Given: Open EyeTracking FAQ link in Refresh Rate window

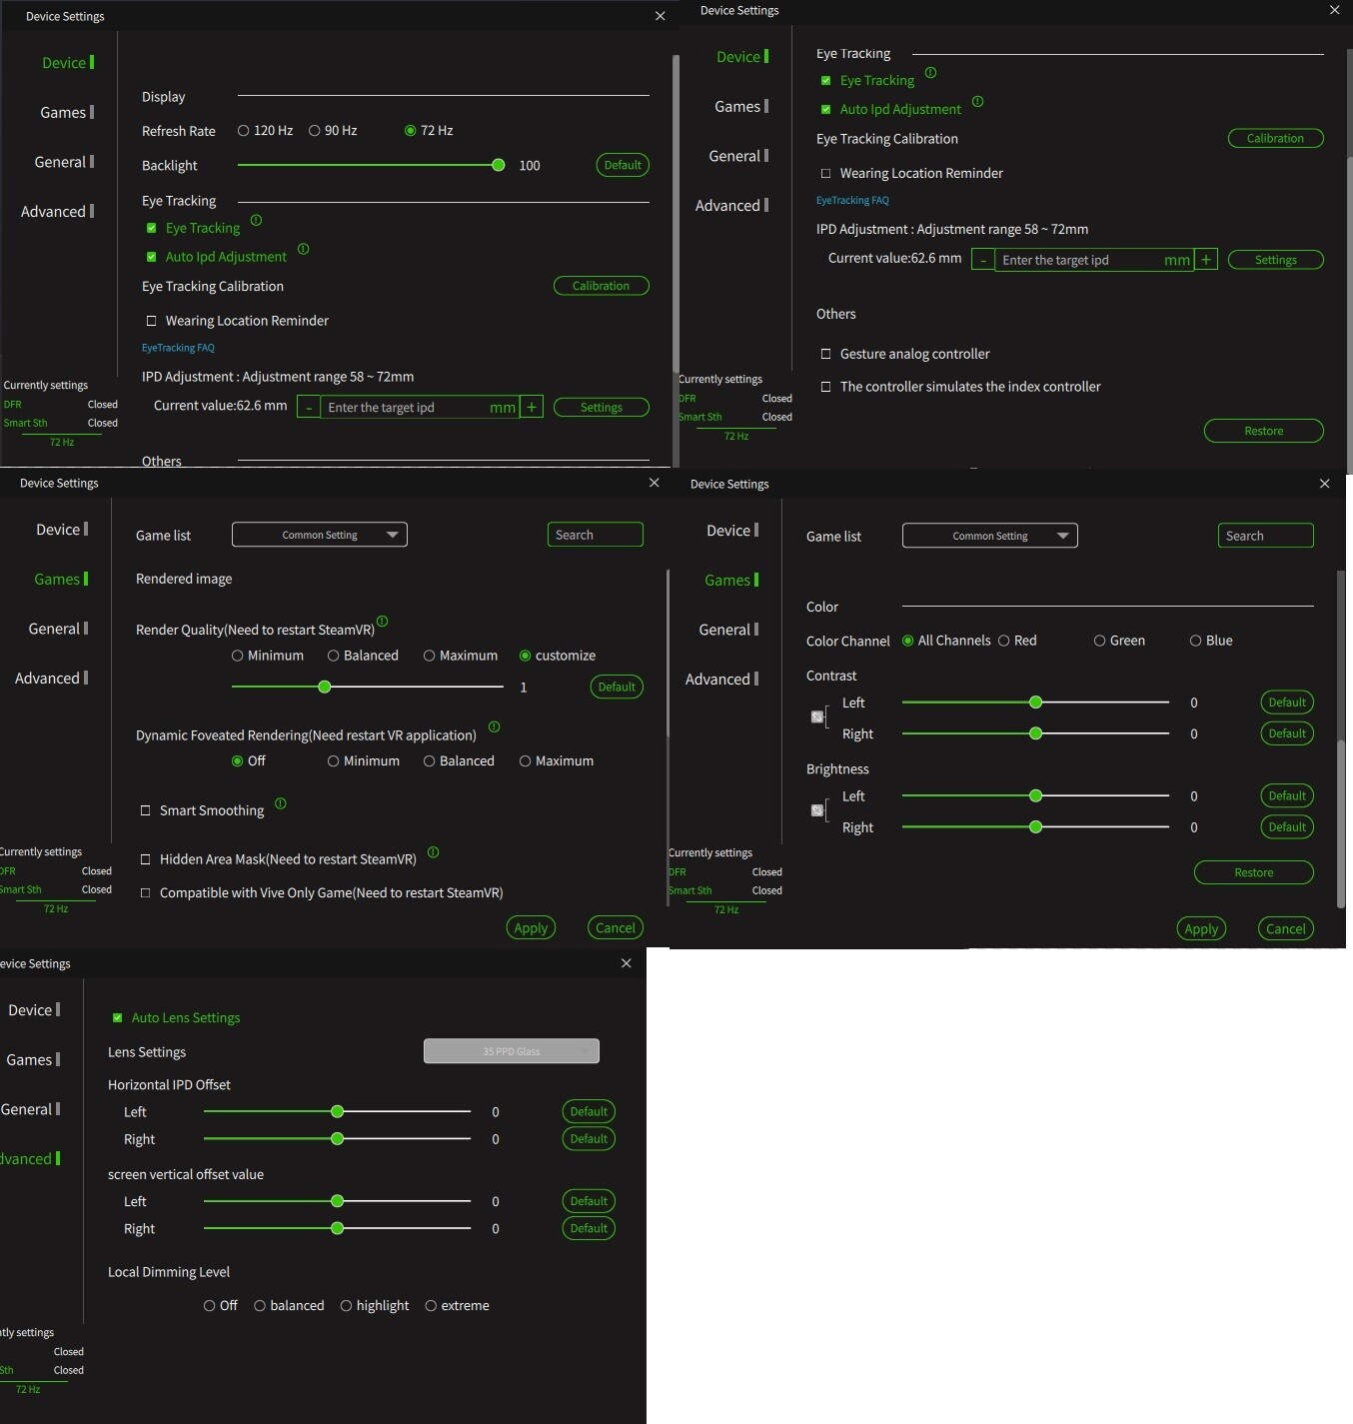Looking at the screenshot, I should coord(178,348).
